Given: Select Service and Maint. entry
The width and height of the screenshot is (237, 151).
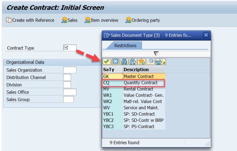Looking at the screenshot, I should 144,108.
